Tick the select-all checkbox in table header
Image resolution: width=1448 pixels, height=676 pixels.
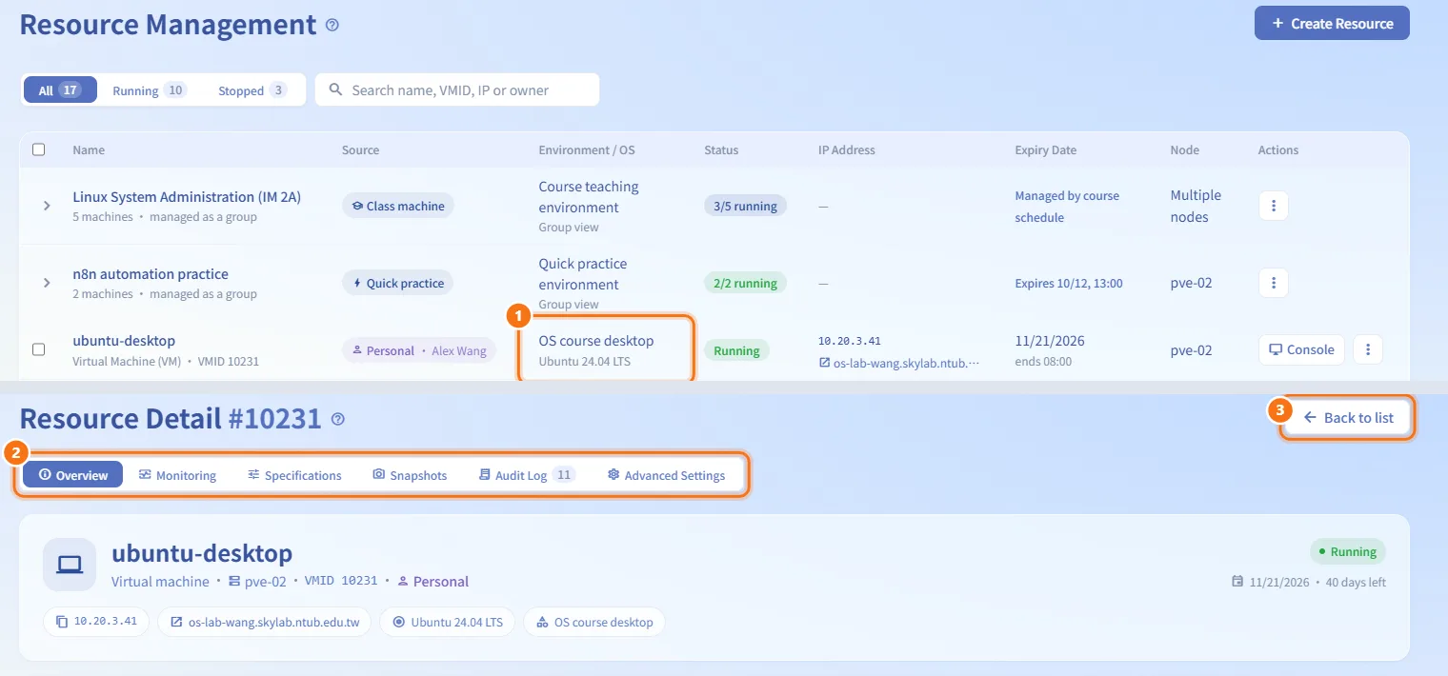point(39,149)
